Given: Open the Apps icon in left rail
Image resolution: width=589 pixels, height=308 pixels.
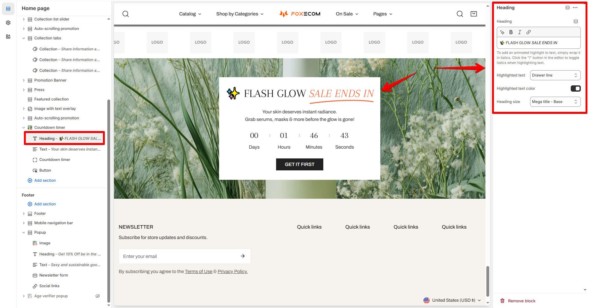Looking at the screenshot, I should click(x=8, y=37).
